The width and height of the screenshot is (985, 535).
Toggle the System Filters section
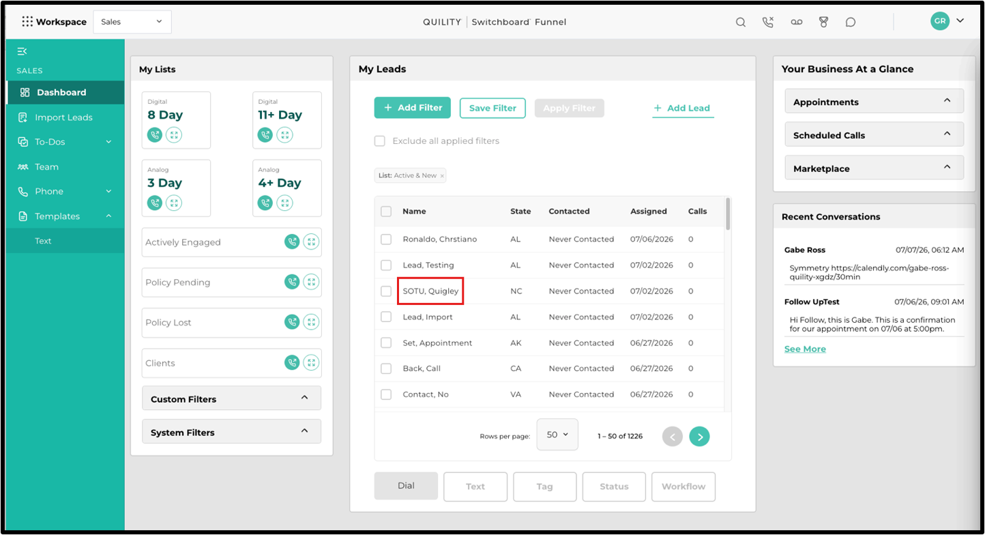(x=231, y=432)
